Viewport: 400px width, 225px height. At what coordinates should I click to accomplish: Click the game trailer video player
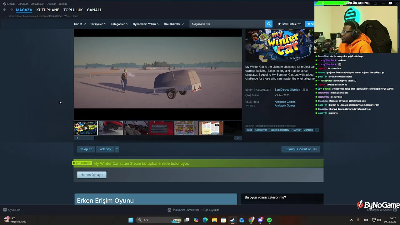158,74
